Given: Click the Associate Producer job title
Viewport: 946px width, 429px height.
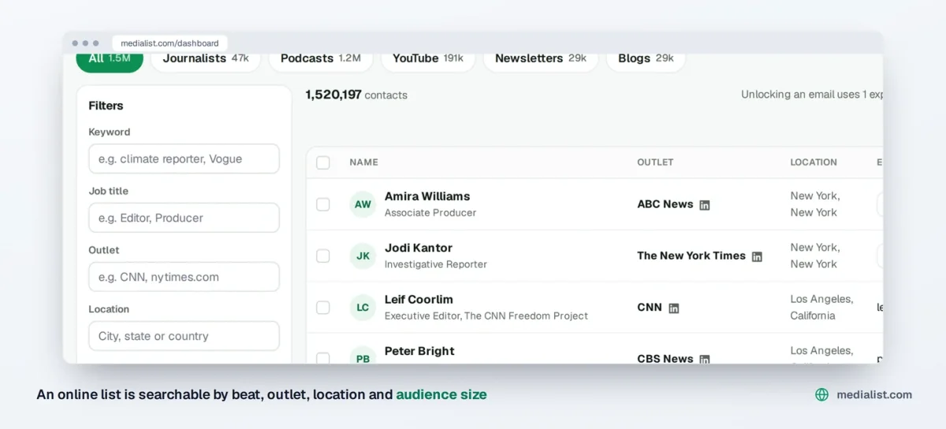Looking at the screenshot, I should coord(430,213).
